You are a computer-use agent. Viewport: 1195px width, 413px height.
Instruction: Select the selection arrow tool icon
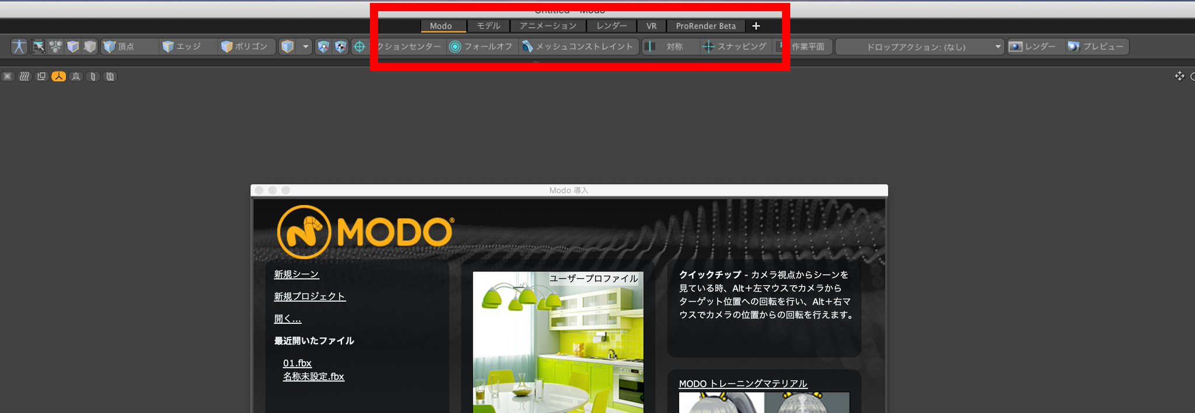(39, 47)
